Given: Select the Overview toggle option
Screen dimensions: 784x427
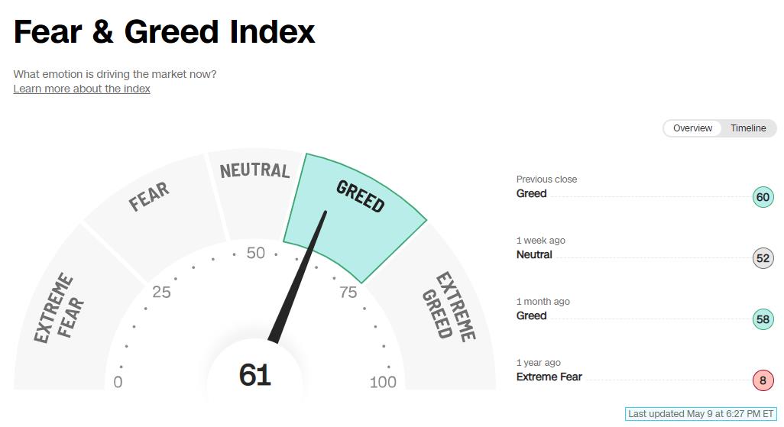Looking at the screenshot, I should tap(692, 128).
